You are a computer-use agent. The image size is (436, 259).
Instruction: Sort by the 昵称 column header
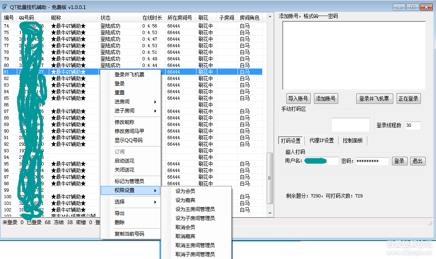coord(74,18)
